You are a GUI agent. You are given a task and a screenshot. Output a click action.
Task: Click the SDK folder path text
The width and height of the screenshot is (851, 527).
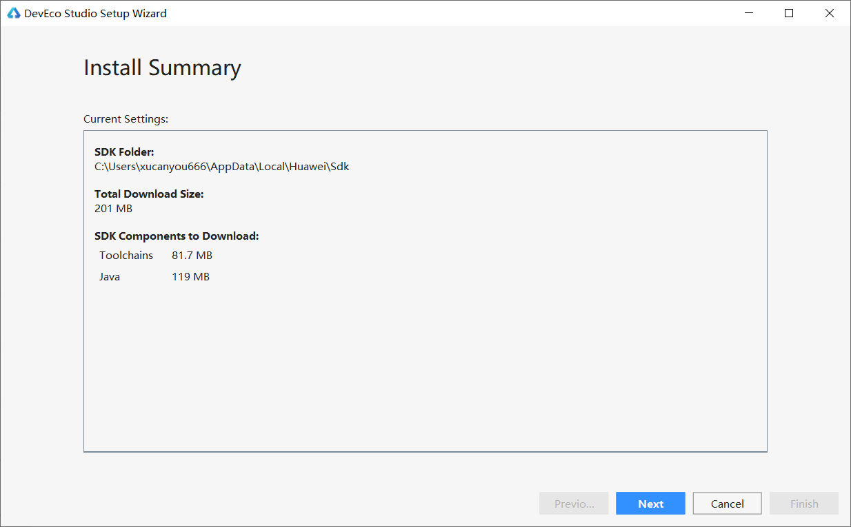tap(221, 167)
